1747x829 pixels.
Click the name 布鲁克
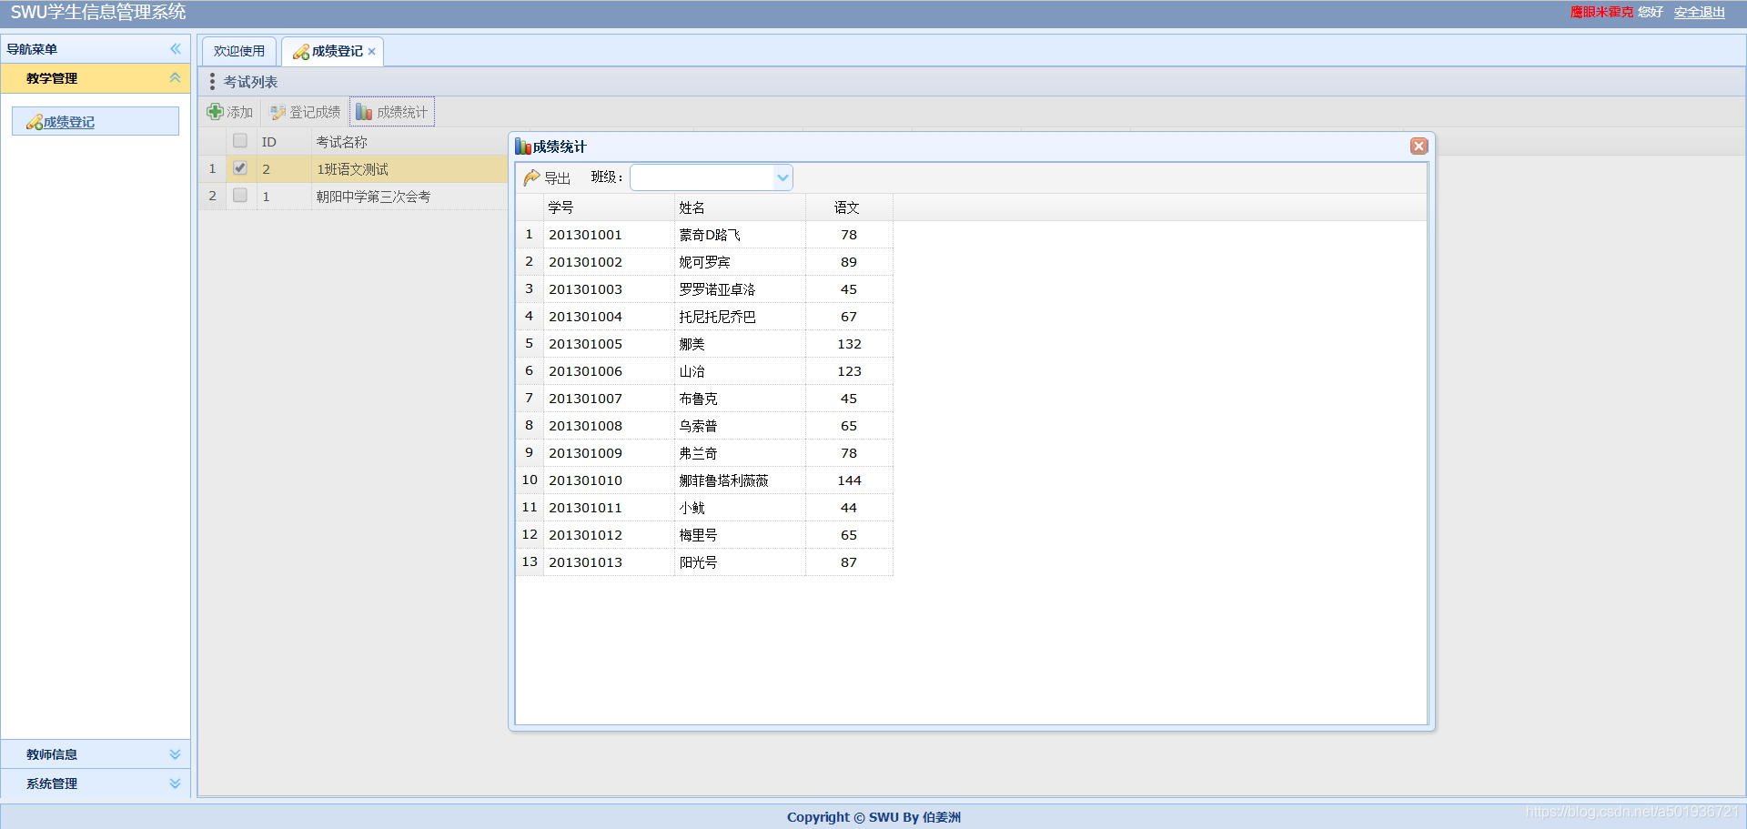698,399
